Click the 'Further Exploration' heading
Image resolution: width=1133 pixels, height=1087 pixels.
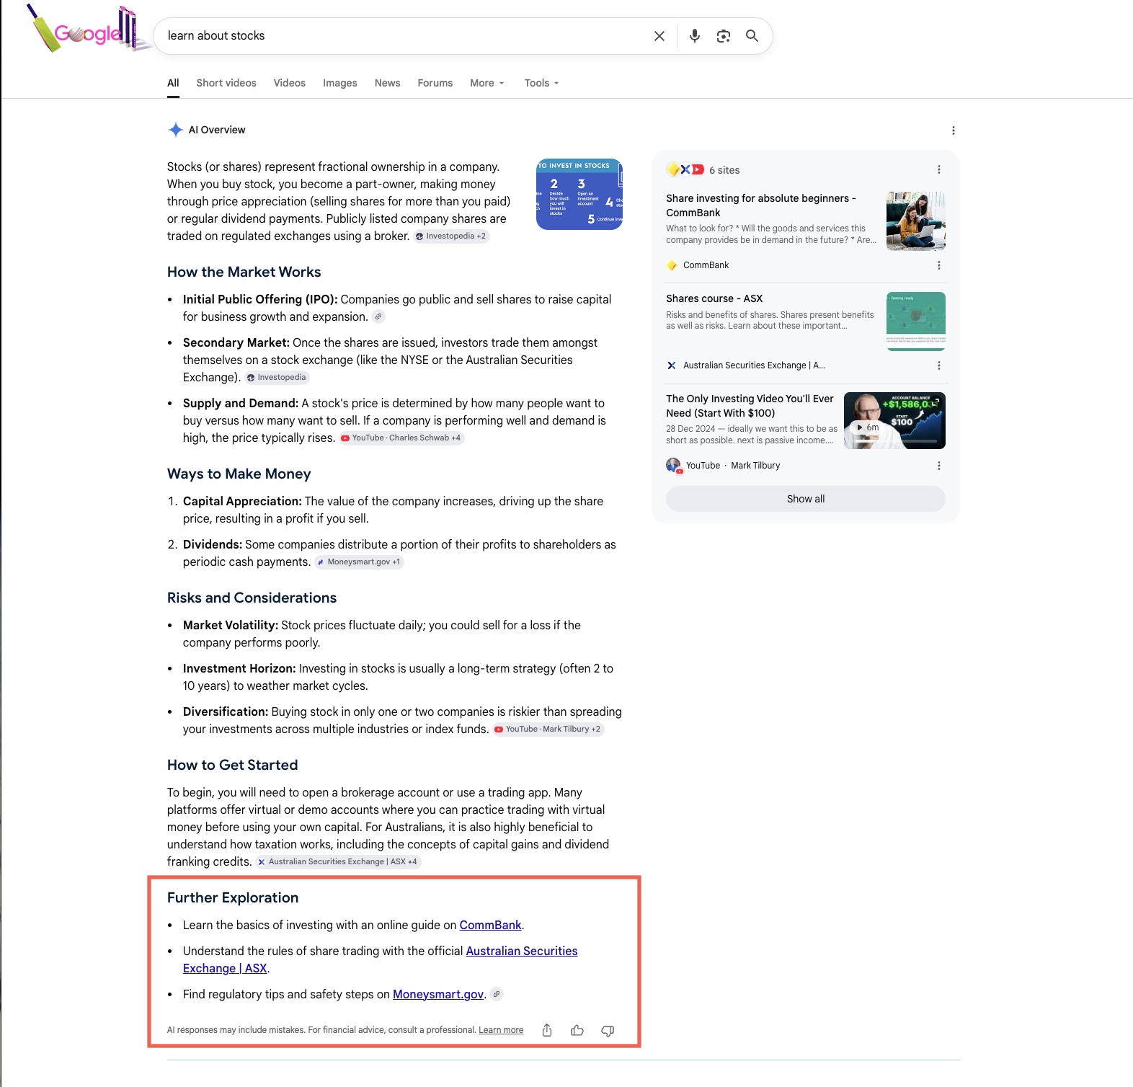[233, 897]
